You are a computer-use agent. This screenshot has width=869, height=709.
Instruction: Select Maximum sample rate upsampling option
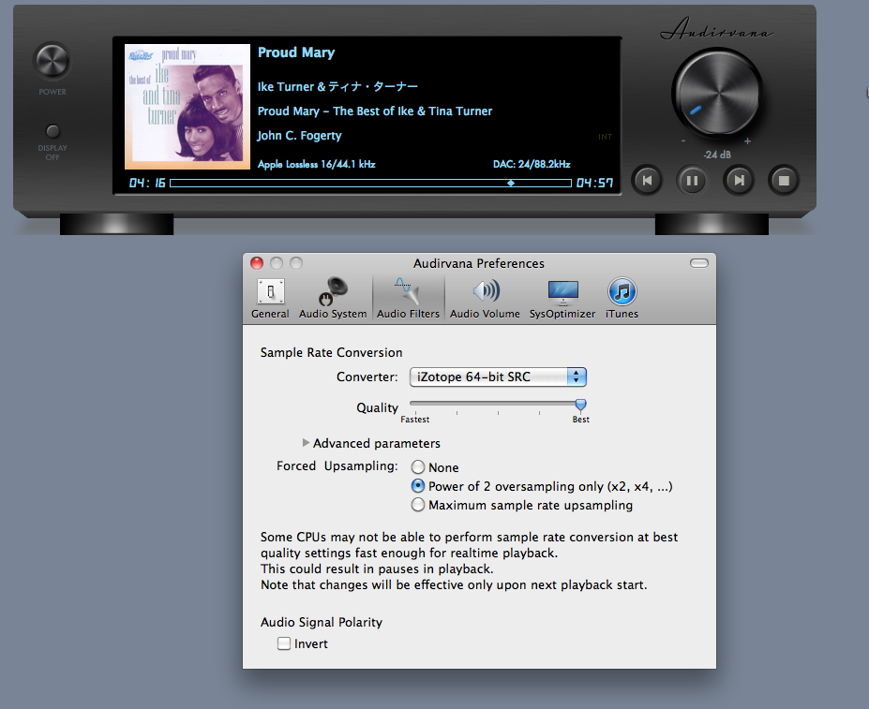tap(418, 505)
